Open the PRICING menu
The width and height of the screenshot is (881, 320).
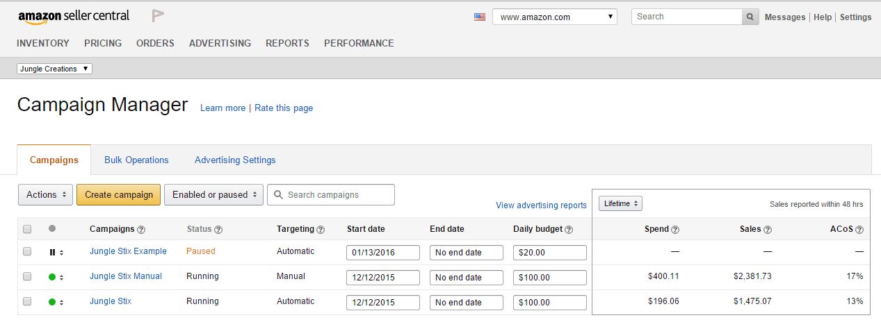tap(103, 43)
